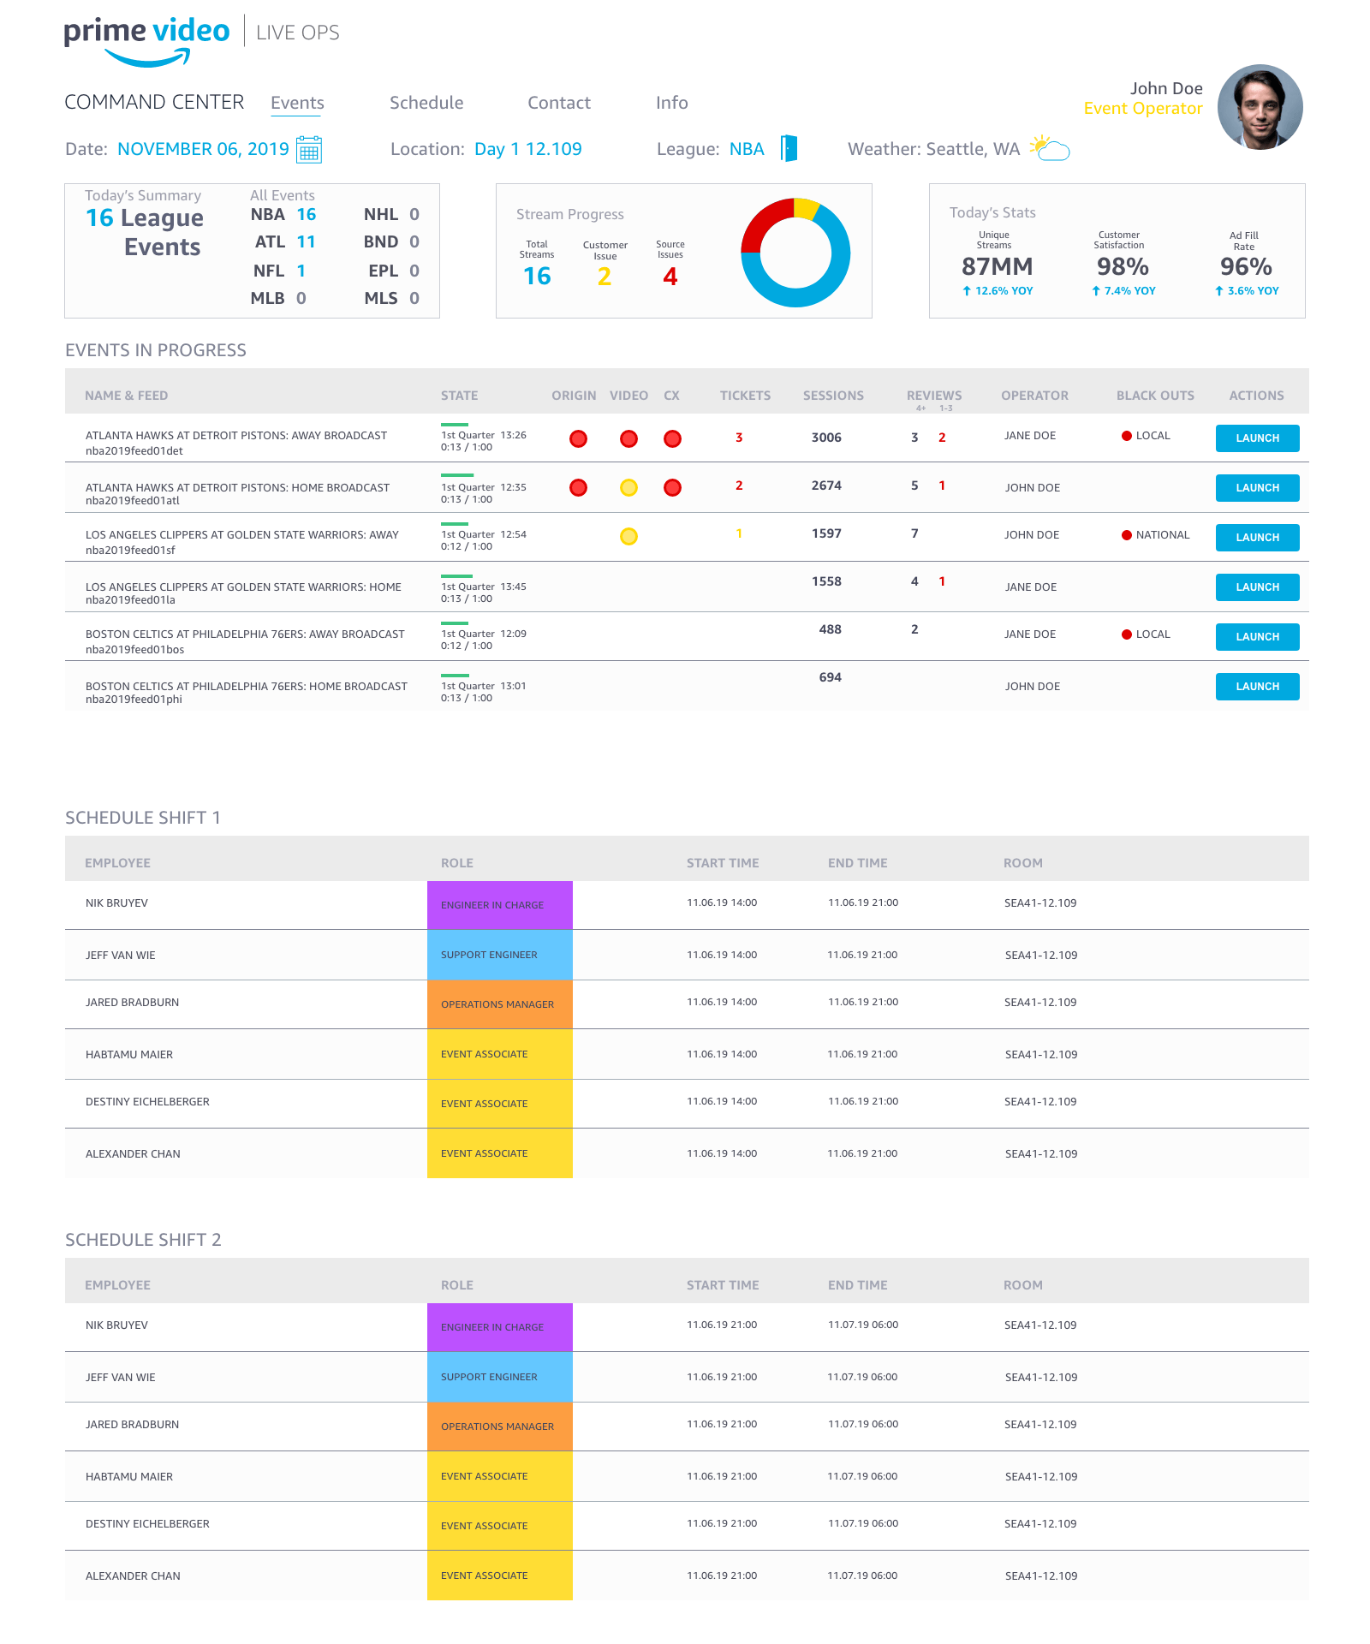The width and height of the screenshot is (1370, 1644).
Task: Select the November 06, 2019 date value
Action: click(x=203, y=149)
